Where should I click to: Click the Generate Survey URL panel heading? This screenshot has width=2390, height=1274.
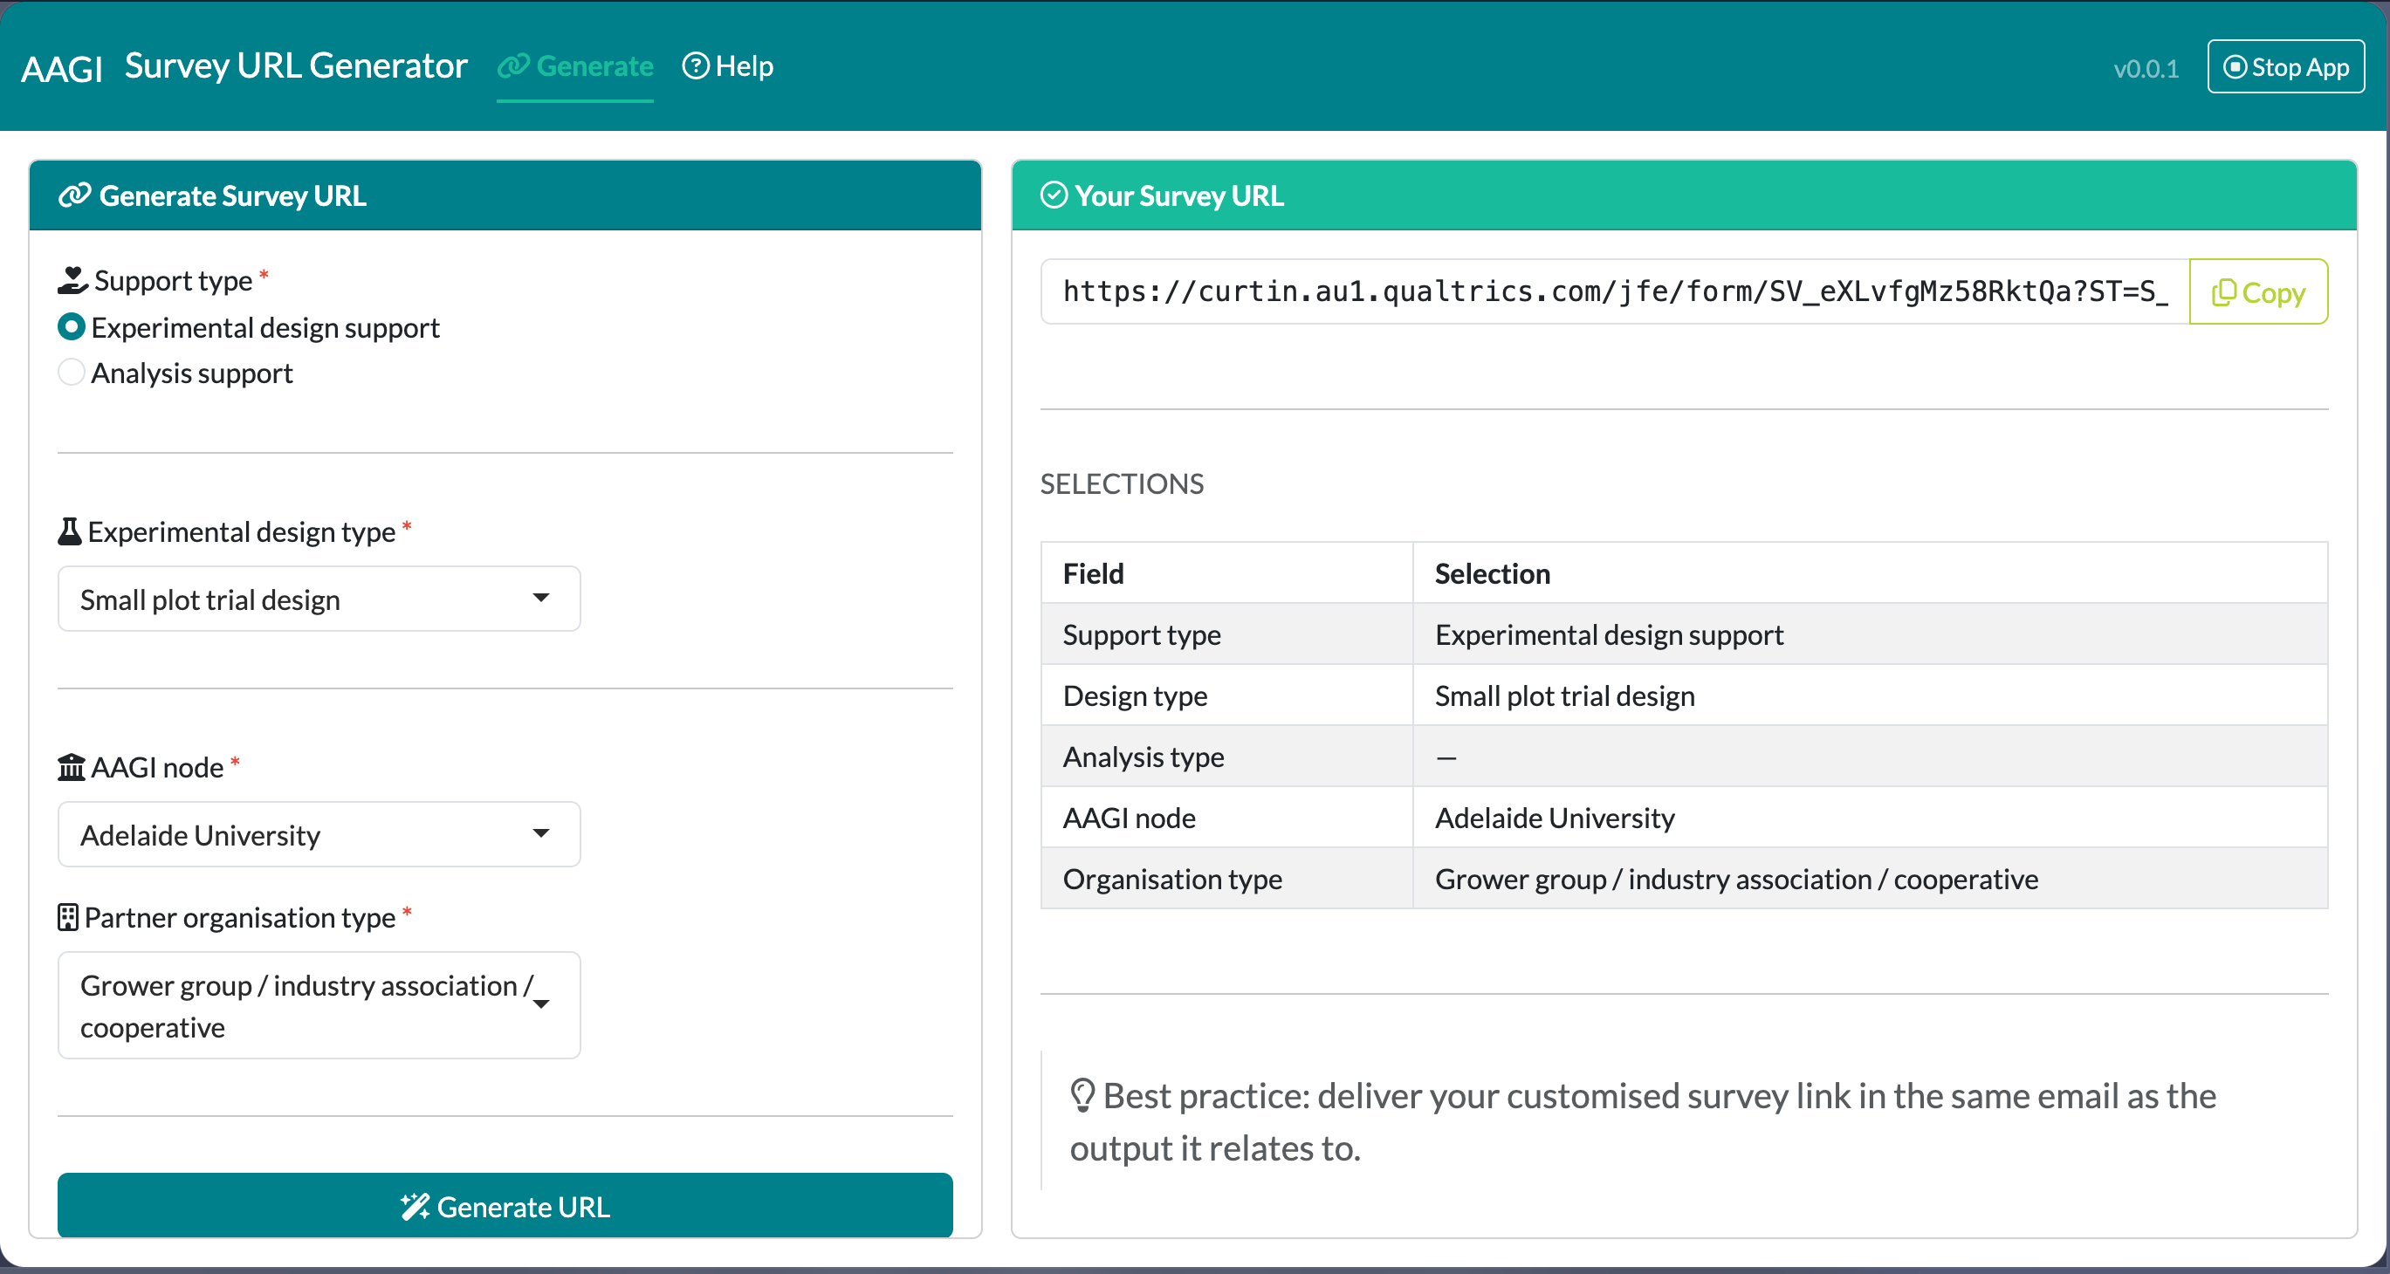click(x=233, y=195)
